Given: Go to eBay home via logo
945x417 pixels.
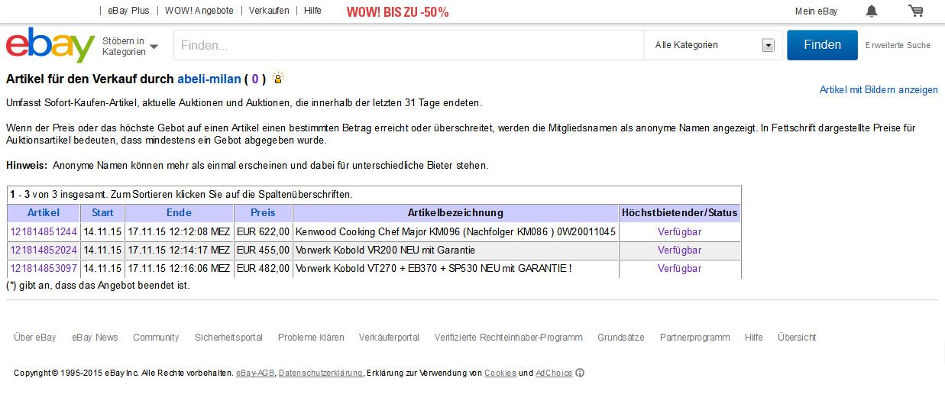Looking at the screenshot, I should pos(50,45).
